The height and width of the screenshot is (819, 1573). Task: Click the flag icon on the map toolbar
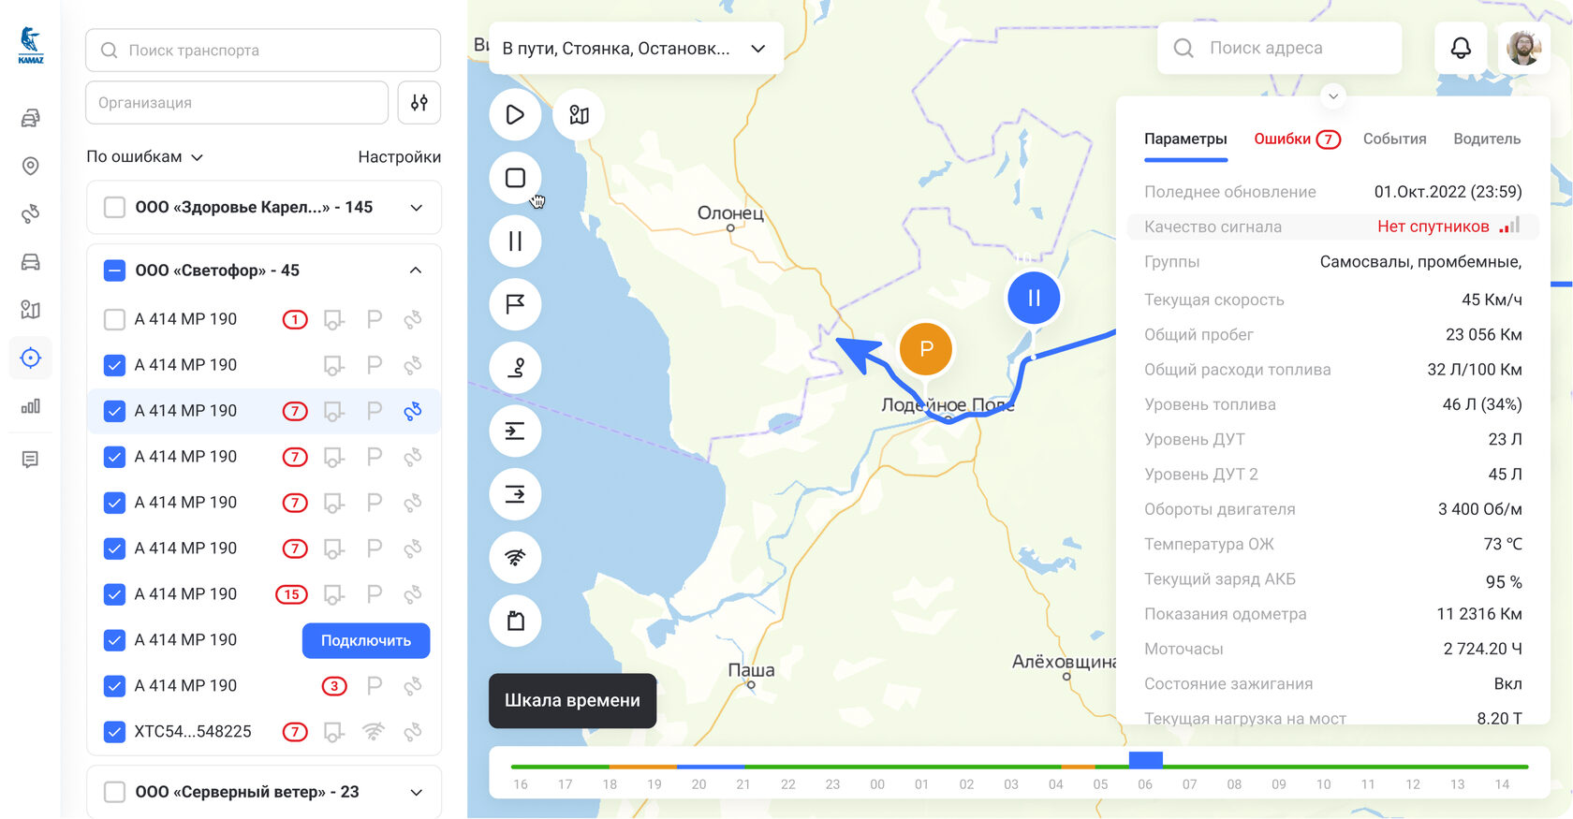[515, 304]
